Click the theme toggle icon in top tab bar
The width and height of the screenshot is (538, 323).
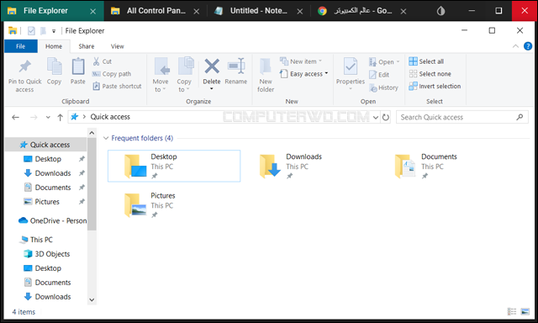pos(440,11)
